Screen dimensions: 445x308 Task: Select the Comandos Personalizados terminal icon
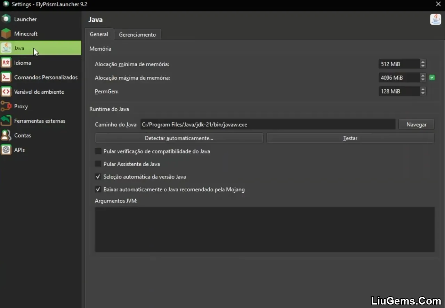(6, 77)
